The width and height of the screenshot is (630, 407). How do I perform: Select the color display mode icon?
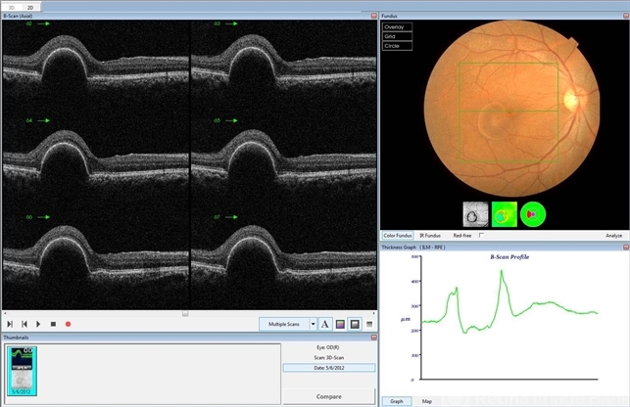pos(339,324)
